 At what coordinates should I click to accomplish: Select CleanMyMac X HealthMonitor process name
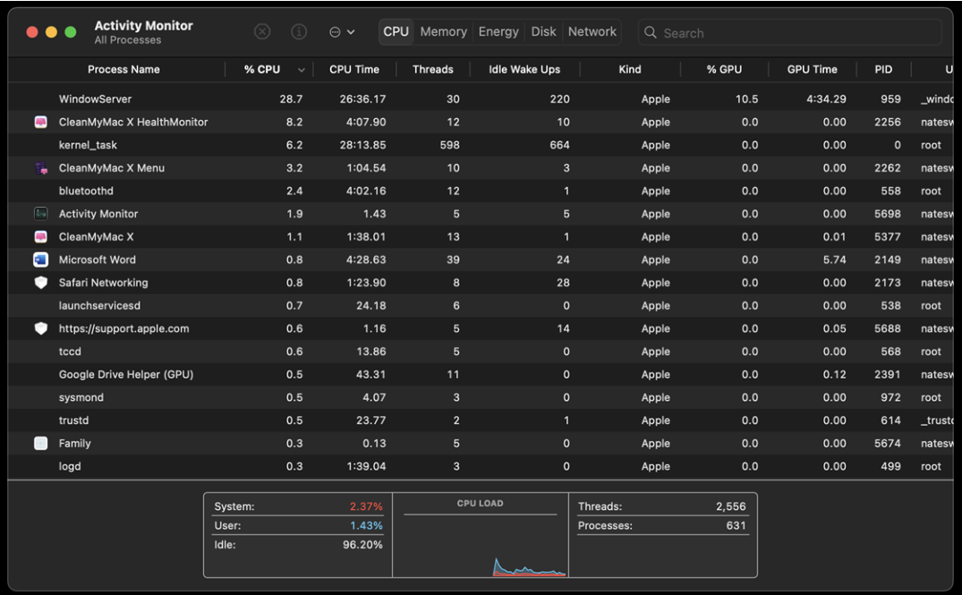(x=133, y=122)
